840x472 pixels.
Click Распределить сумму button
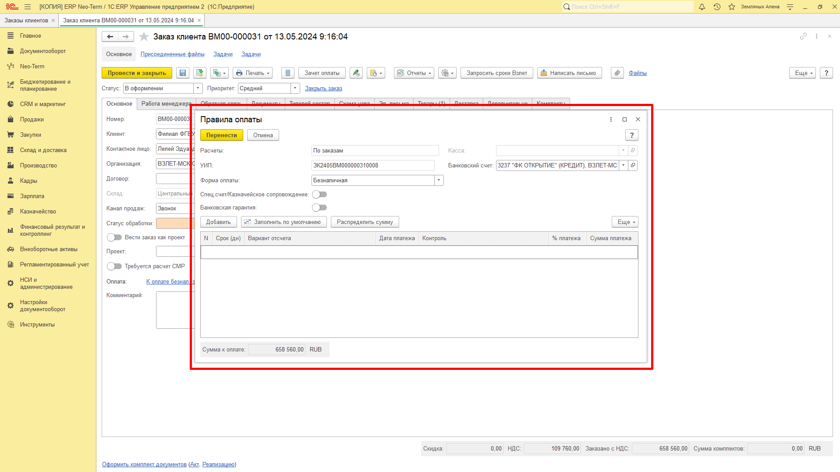pyautogui.click(x=365, y=222)
